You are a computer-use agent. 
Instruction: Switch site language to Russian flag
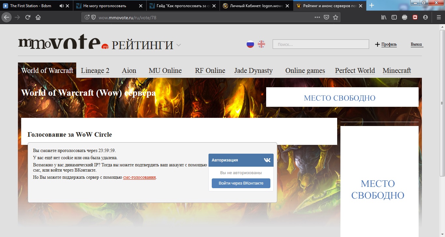[250, 44]
